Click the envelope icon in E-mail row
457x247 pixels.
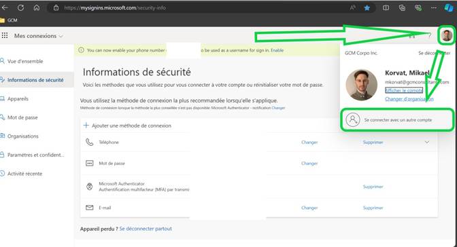[x=90, y=208]
